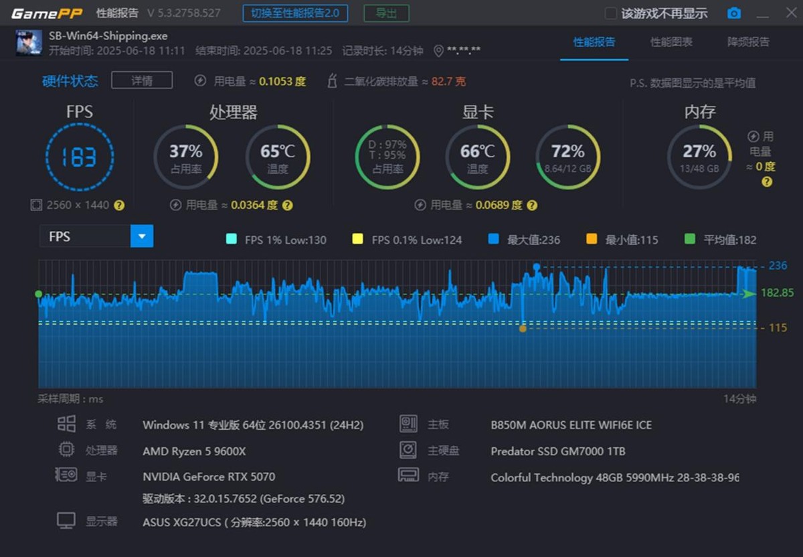
Task: Click 切换至性能报告2.0 button
Action: point(295,13)
